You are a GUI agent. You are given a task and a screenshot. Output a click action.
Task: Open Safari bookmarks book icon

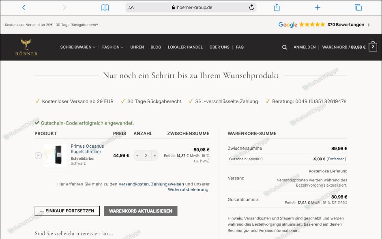tap(105, 8)
